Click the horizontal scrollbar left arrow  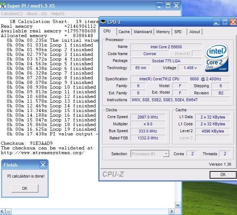(x=3, y=211)
